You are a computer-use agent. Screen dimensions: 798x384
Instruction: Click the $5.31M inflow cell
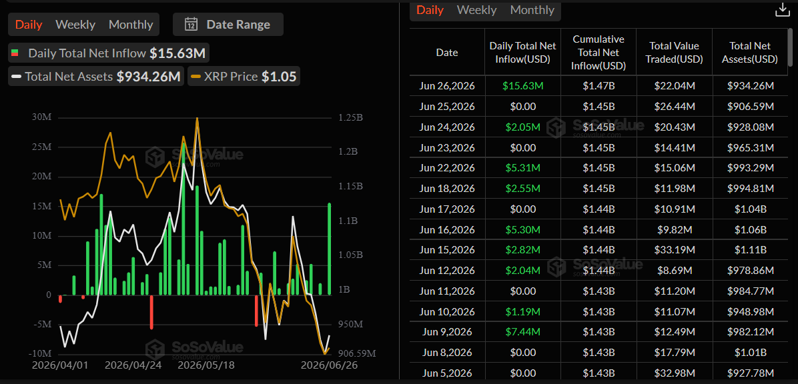[x=522, y=168]
